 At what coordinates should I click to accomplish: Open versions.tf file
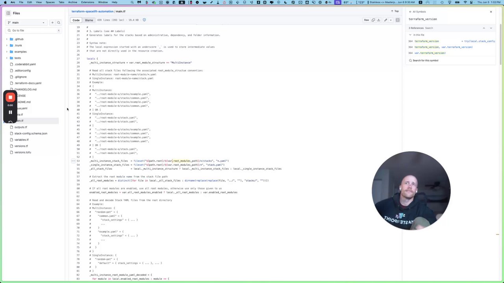(x=21, y=146)
